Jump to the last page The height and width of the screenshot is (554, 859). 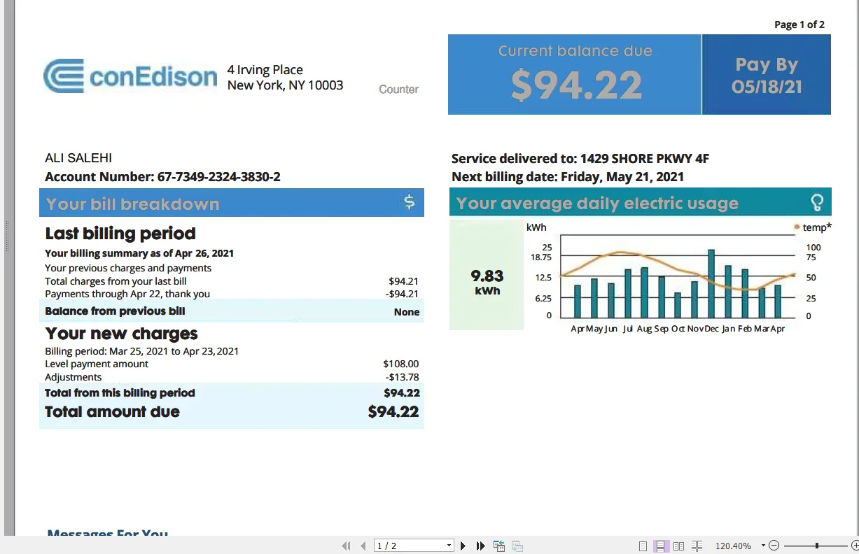[x=481, y=546]
